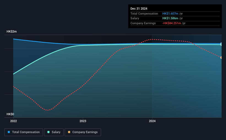The image size is (226, 140).
Task: Click the Dec 31 2024 tooltip date
Action: 139,9
